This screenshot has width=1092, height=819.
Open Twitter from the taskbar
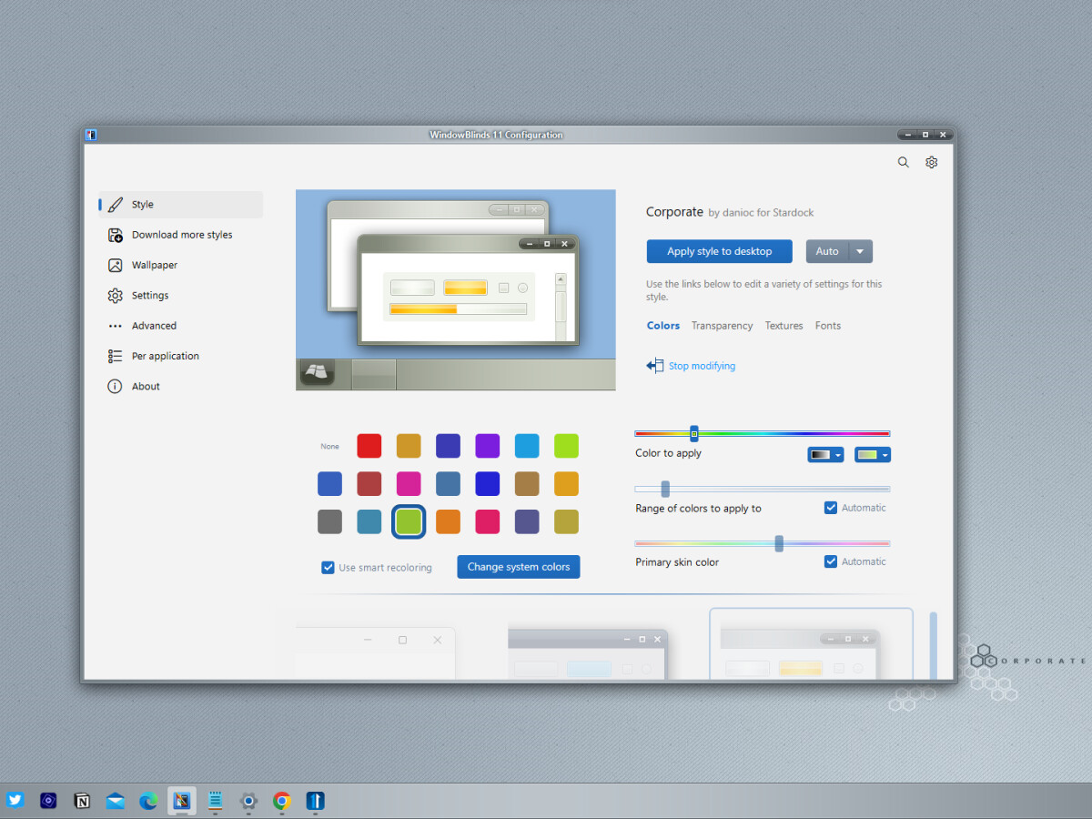15,801
